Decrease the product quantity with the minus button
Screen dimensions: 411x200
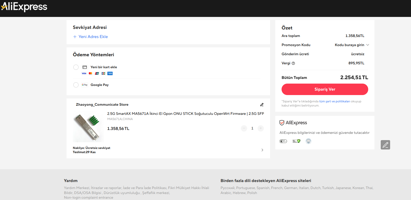coord(244,128)
